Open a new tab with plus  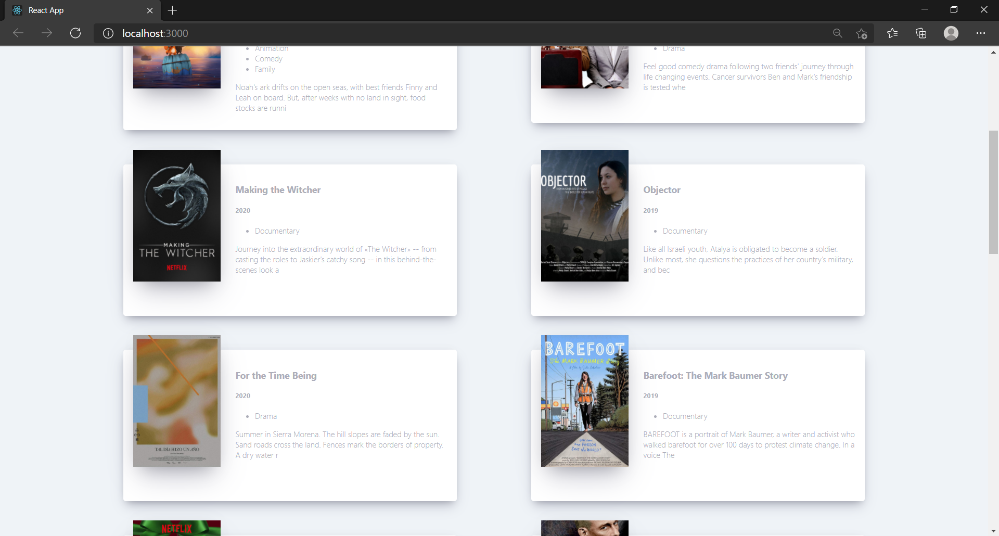point(173,10)
